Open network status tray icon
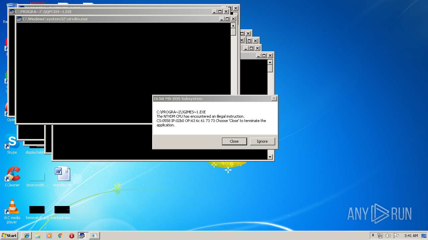 [x=380, y=236]
